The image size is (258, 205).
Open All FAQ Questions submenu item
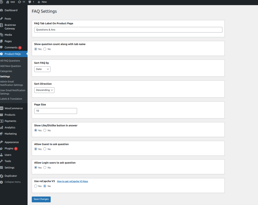[10, 60]
